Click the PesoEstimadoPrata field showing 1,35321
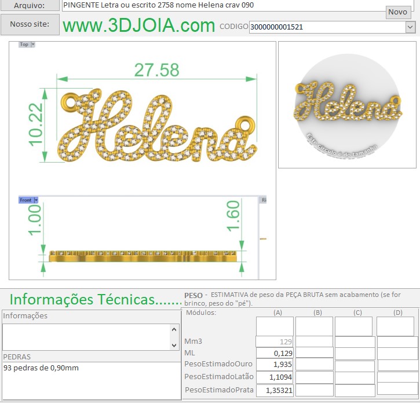 click(x=275, y=390)
